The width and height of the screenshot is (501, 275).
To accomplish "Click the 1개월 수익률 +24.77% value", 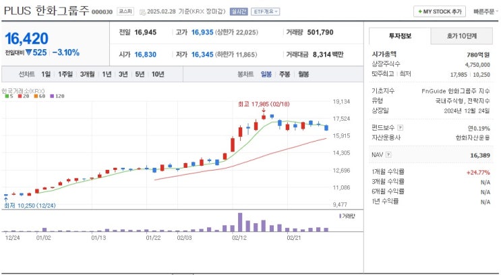I will 478,173.
